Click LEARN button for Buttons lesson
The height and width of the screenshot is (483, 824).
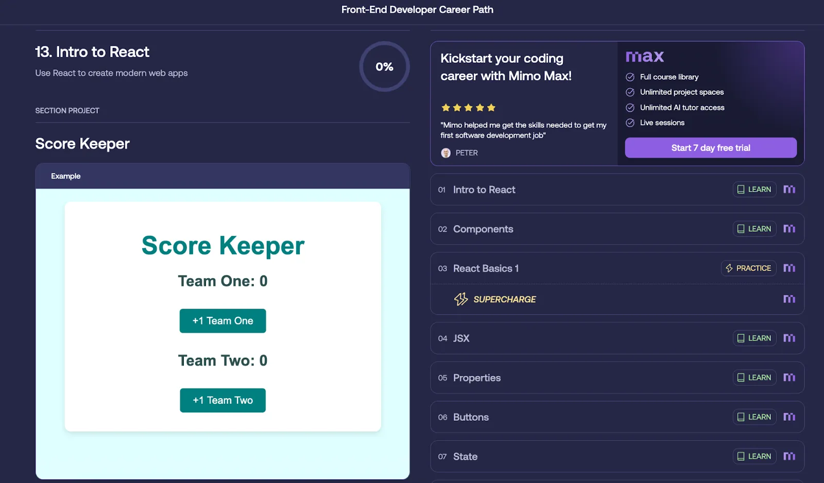(754, 417)
